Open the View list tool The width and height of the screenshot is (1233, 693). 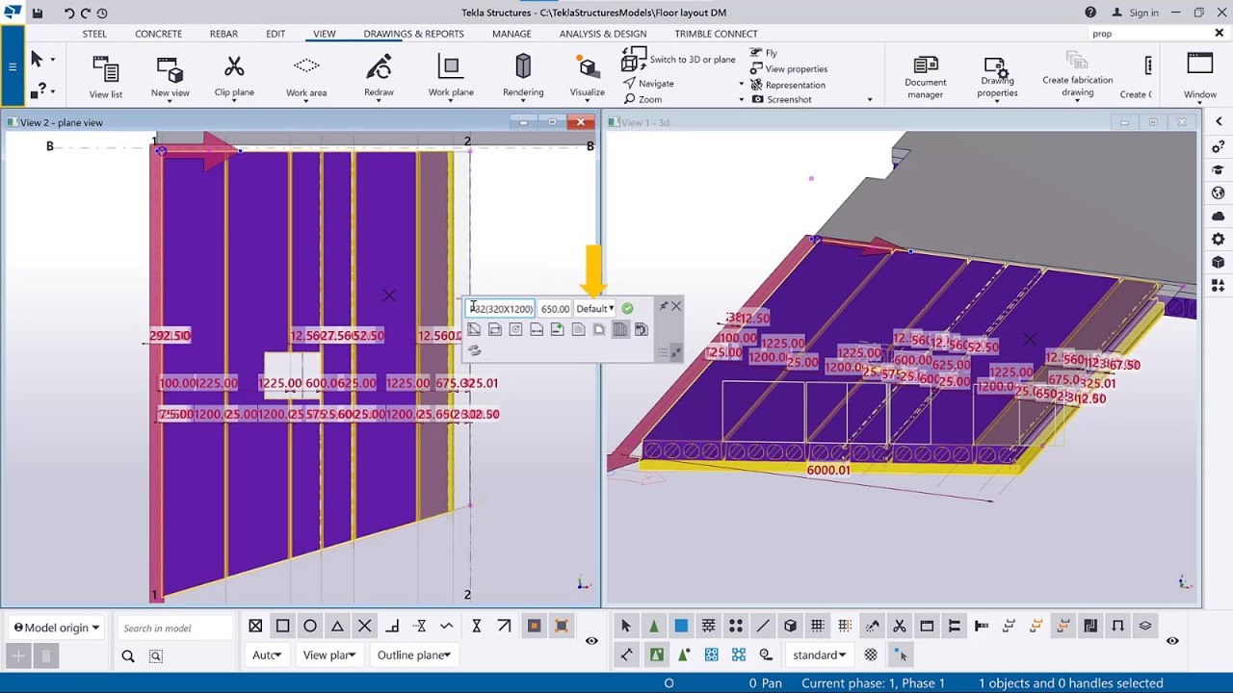click(x=105, y=76)
